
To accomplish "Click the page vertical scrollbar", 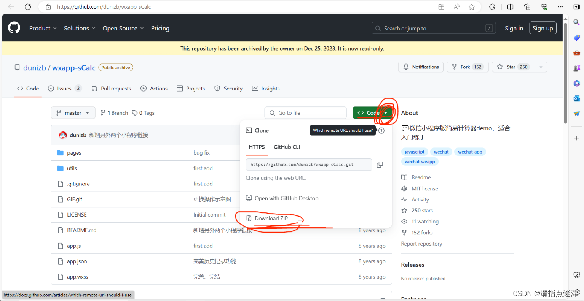I will 566,72.
